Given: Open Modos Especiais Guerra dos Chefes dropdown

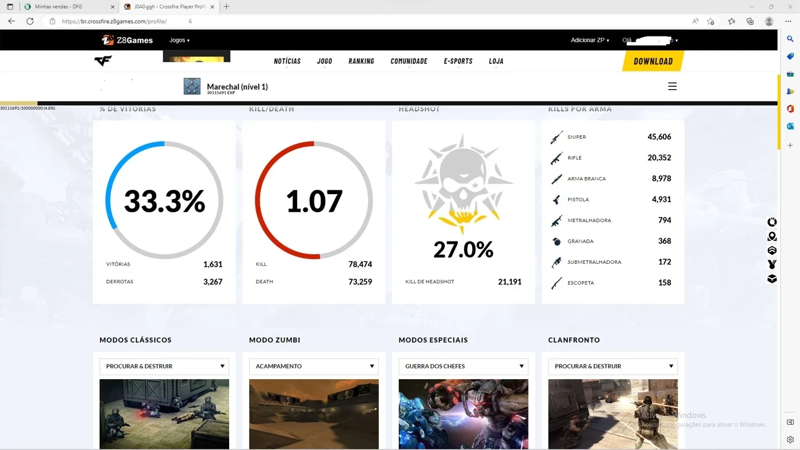Looking at the screenshot, I should (x=463, y=367).
